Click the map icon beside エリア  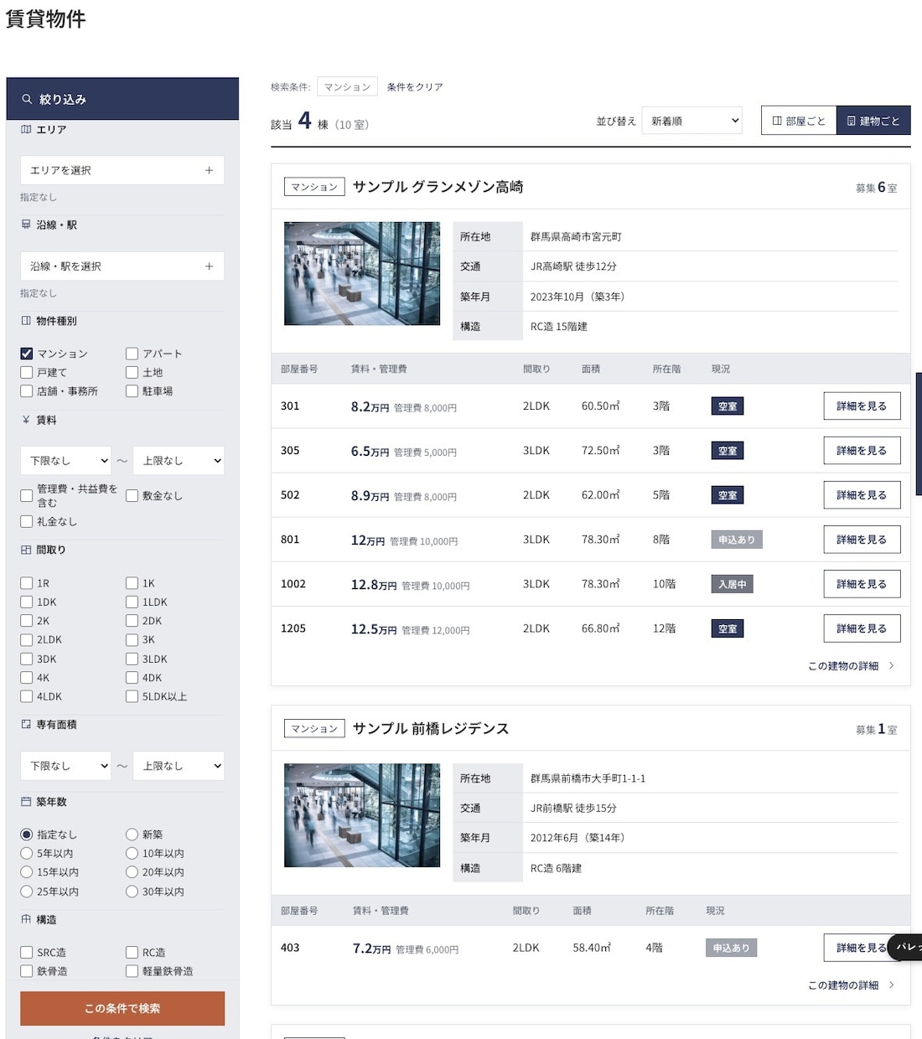pos(26,129)
